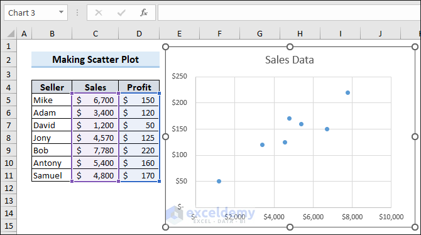Select column G header
Viewport: 421px width, 235px height.
(260, 33)
